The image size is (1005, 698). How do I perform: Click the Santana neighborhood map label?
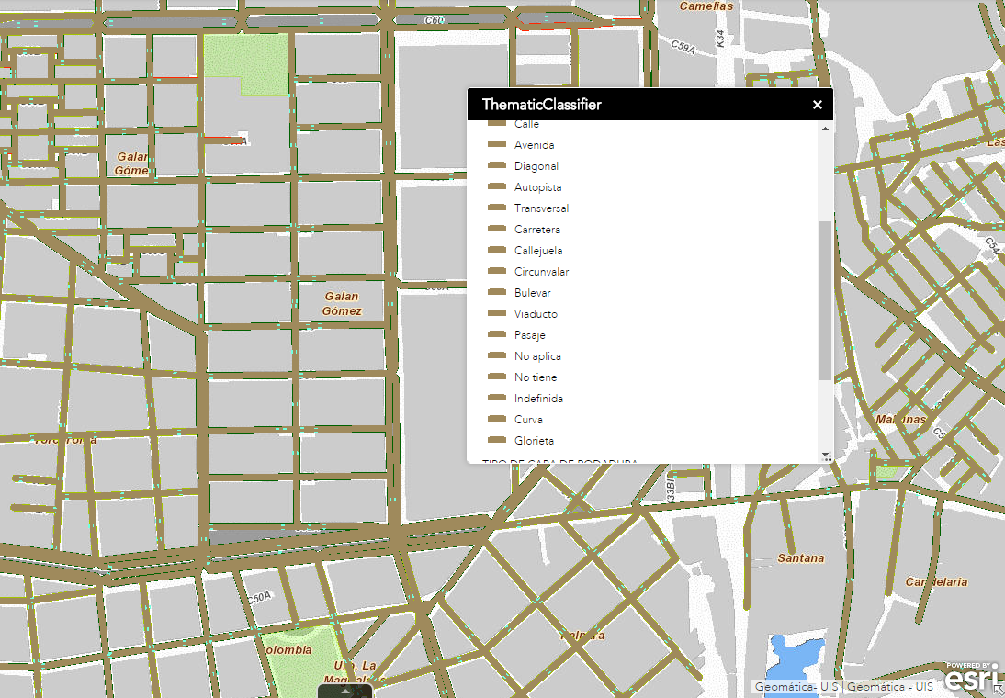pyautogui.click(x=800, y=558)
